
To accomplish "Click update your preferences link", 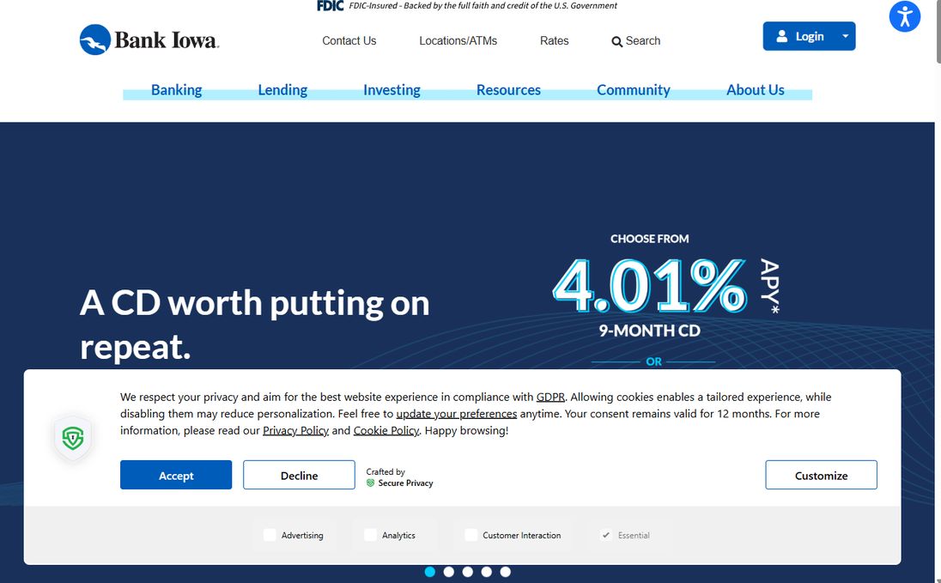I will (456, 414).
